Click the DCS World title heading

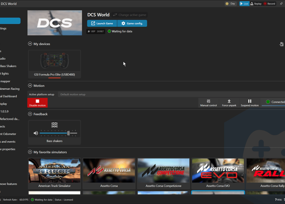(x=98, y=15)
